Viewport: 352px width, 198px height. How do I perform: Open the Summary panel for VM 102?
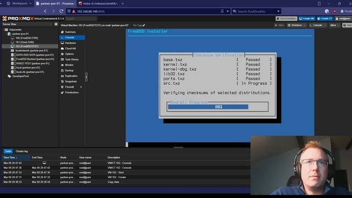(x=70, y=32)
